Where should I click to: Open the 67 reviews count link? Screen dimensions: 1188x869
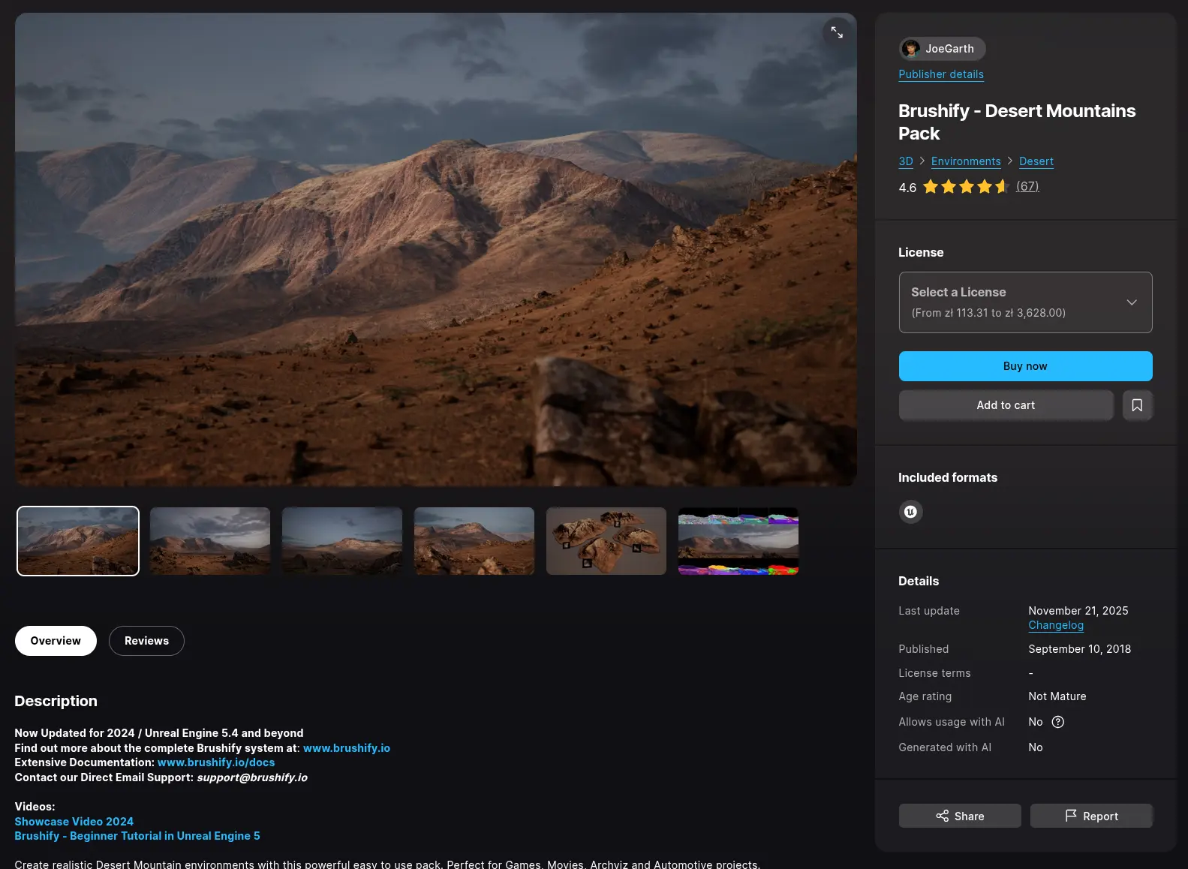point(1027,187)
